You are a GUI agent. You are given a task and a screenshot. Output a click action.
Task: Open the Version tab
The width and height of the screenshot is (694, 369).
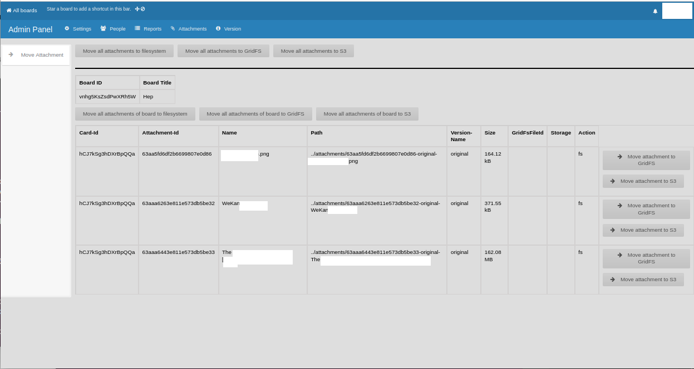click(x=232, y=29)
